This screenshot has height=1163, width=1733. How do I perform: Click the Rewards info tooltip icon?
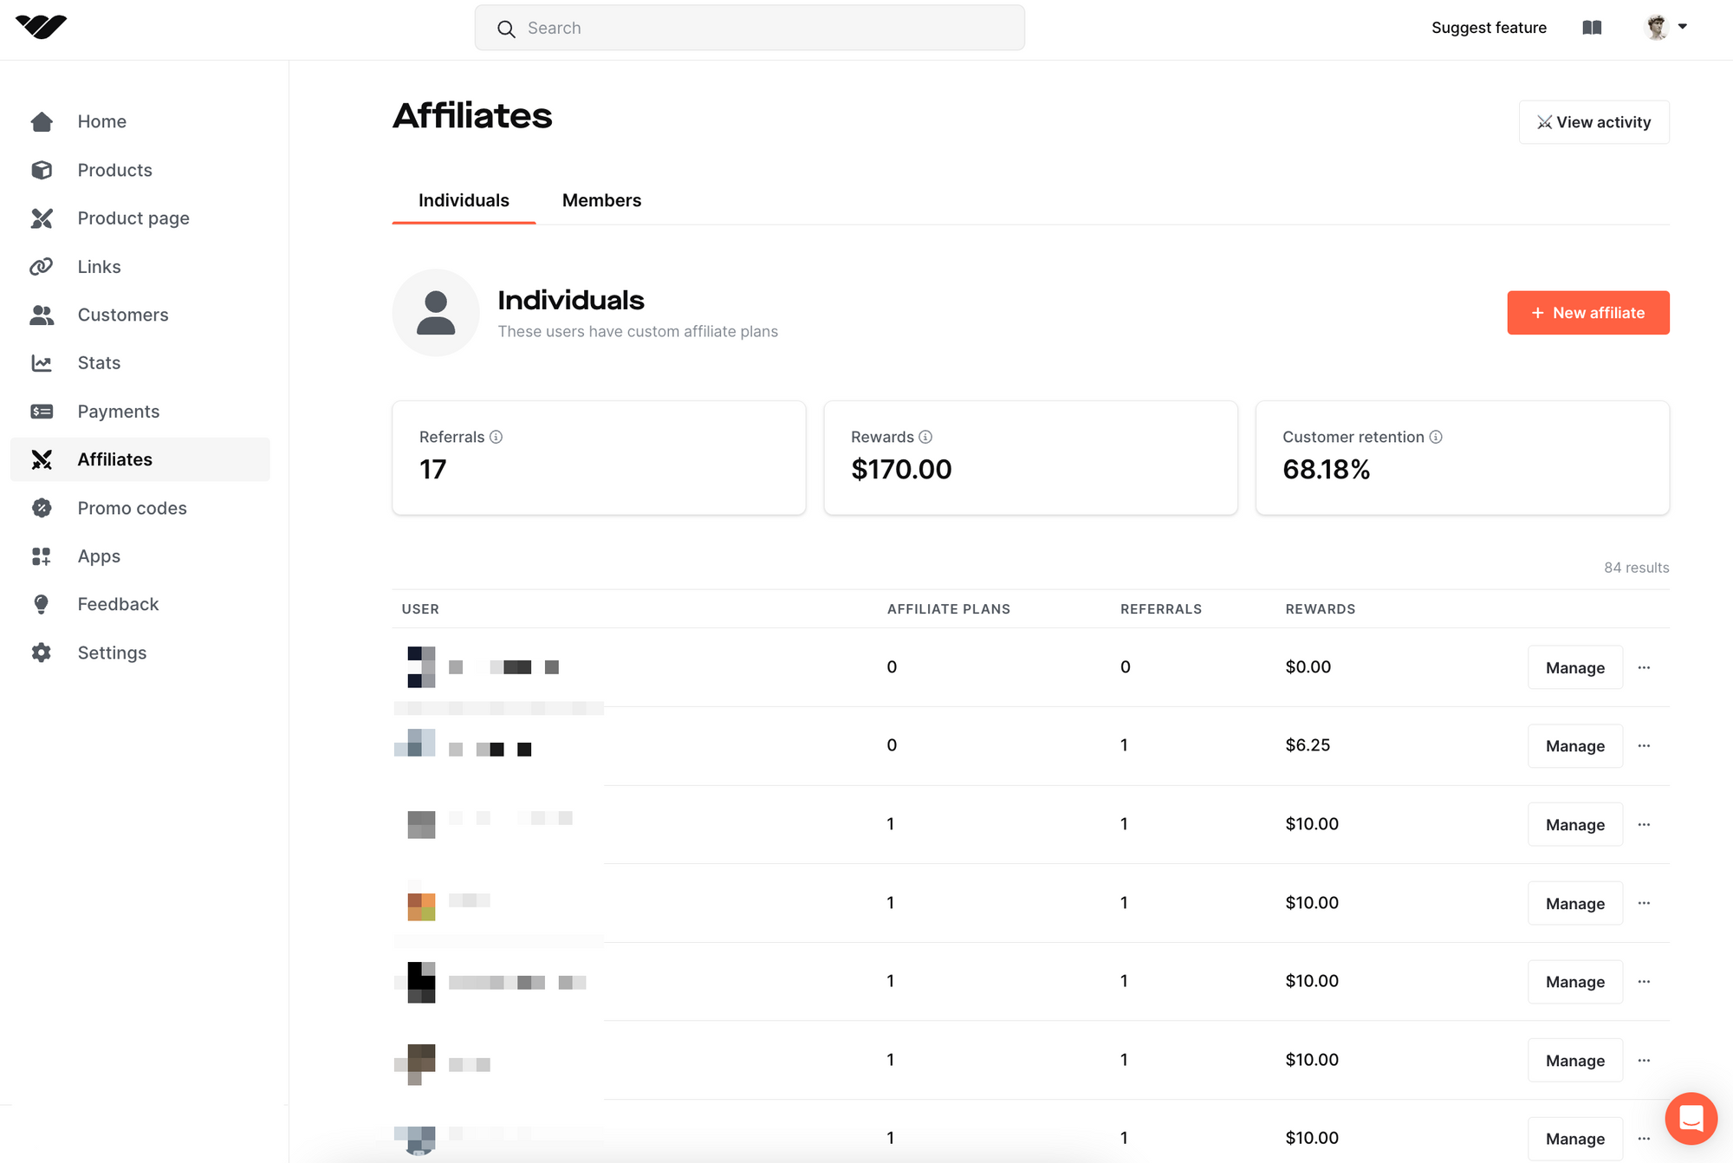[925, 438]
